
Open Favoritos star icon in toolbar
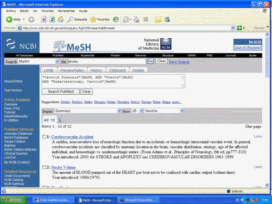tap(93, 19)
